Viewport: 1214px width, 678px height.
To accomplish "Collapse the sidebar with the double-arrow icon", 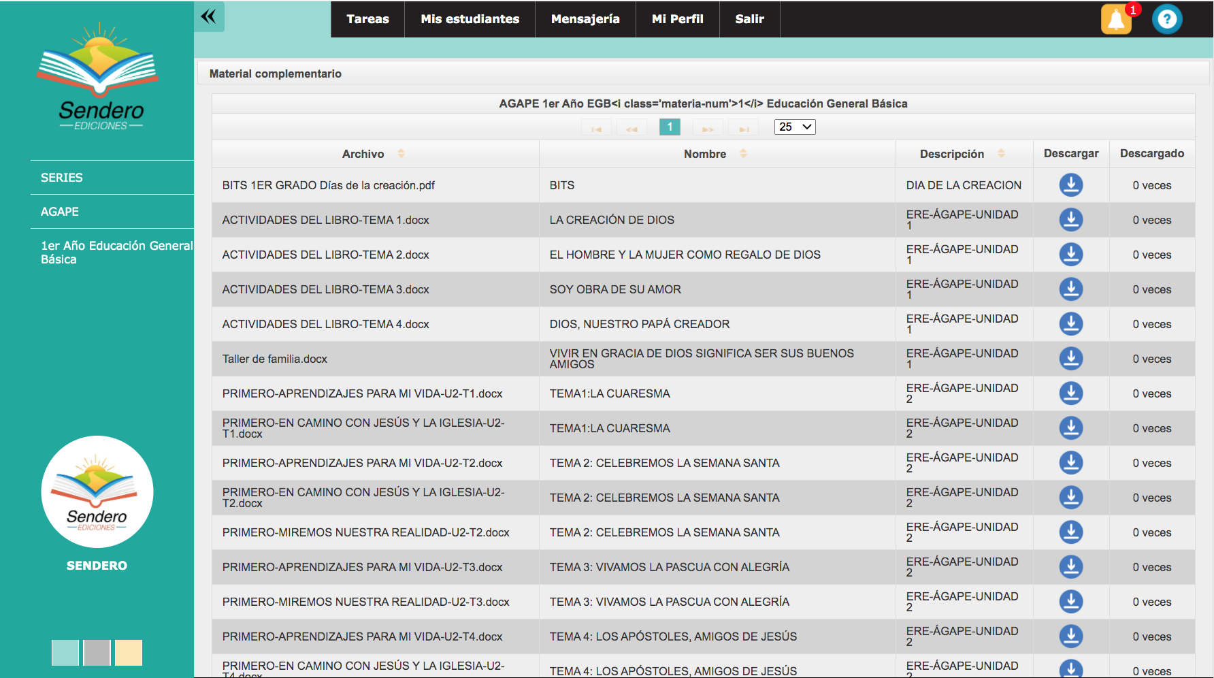I will [x=209, y=16].
